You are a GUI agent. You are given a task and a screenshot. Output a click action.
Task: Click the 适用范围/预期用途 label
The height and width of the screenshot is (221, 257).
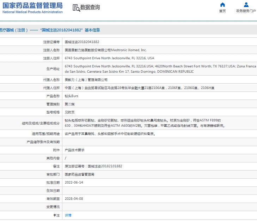pos(46,134)
